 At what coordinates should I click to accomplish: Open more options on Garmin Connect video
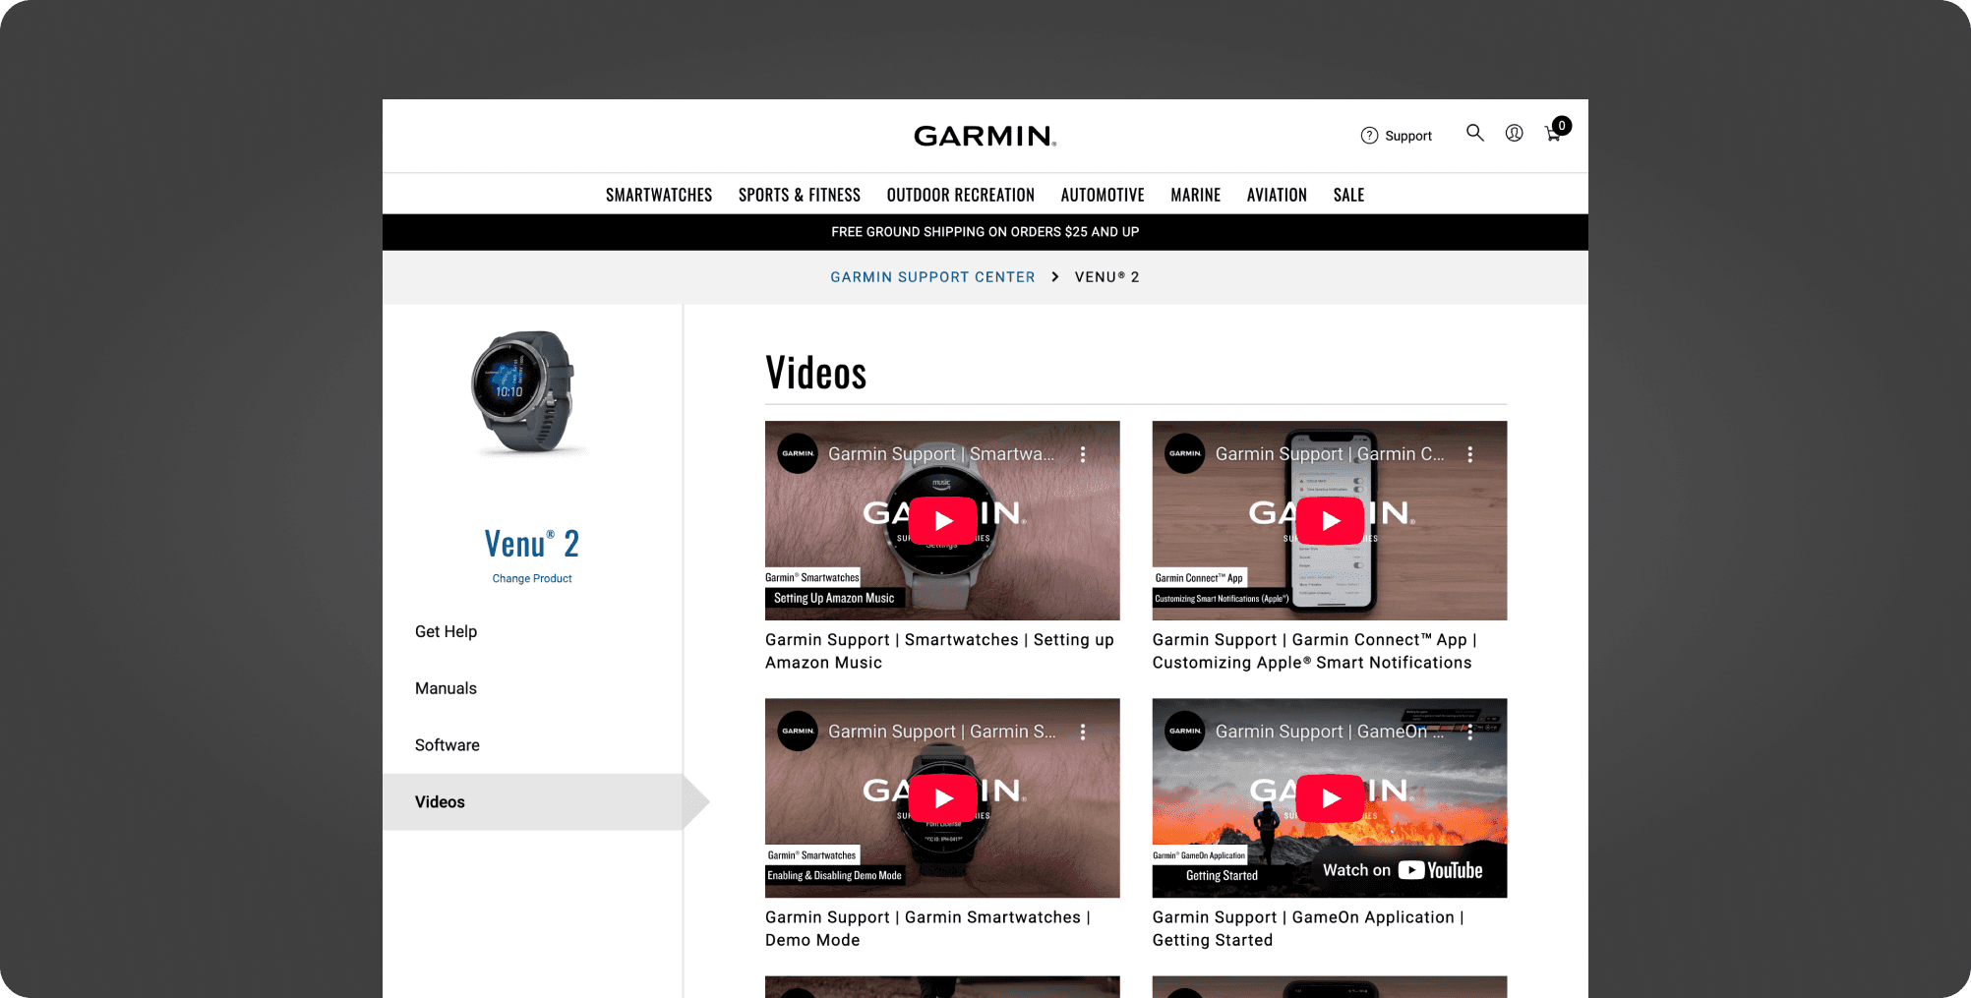[1470, 454]
